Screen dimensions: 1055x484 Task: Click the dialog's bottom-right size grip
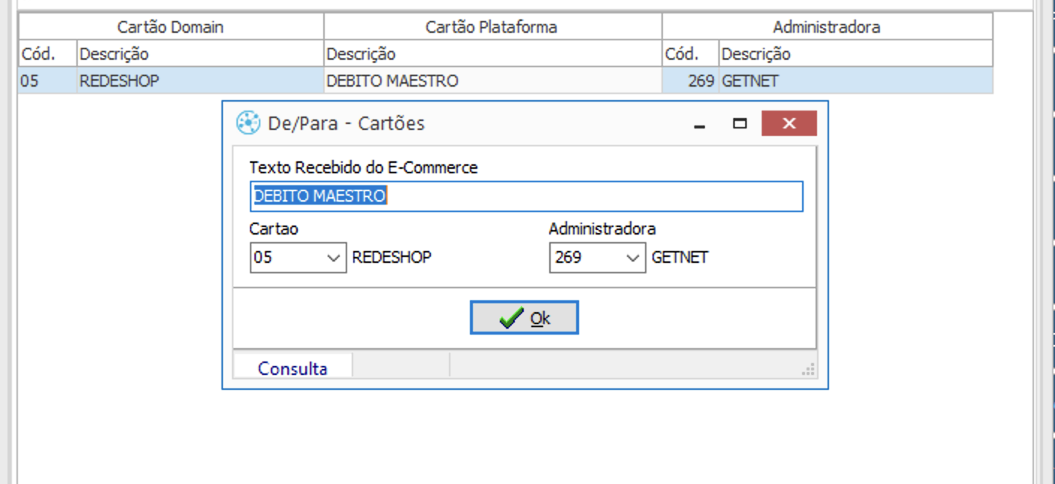pos(808,369)
